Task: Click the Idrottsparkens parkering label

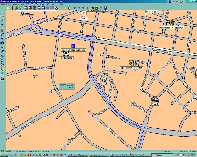Action: (x=73, y=50)
